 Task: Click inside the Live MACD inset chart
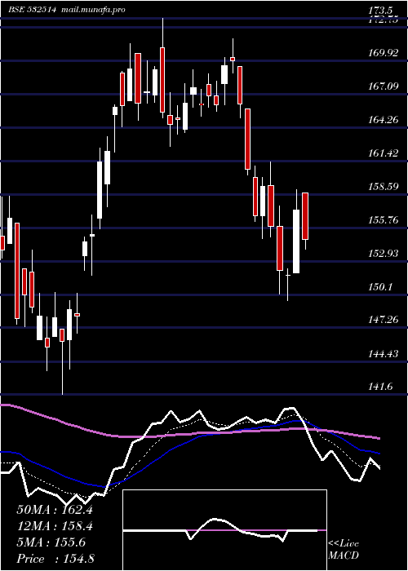[224, 530]
